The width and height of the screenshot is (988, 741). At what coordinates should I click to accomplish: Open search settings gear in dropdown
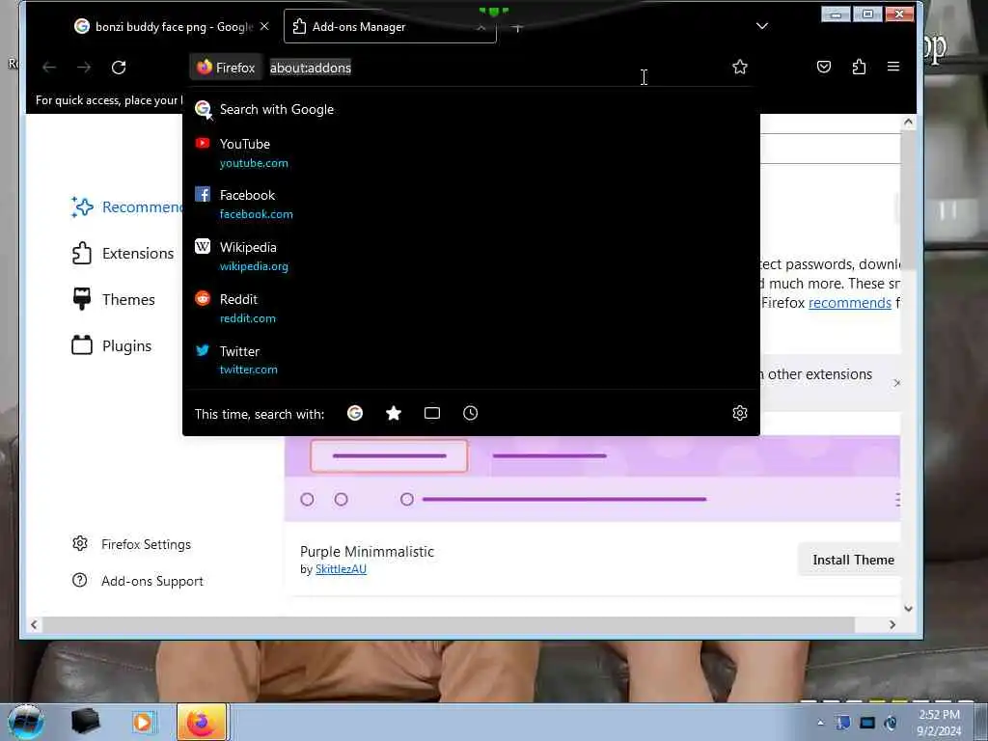click(x=740, y=413)
